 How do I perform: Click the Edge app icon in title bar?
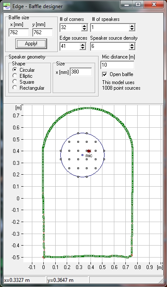(7, 6)
